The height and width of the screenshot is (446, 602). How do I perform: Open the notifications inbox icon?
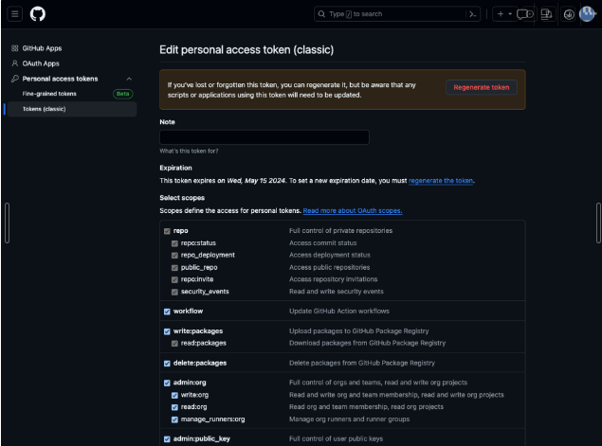coord(569,14)
